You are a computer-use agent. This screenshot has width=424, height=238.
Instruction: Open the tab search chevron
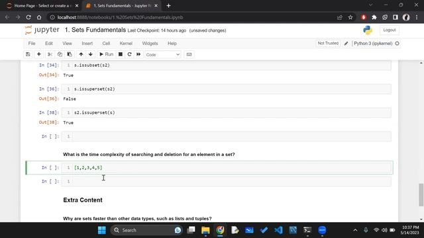(371, 5)
